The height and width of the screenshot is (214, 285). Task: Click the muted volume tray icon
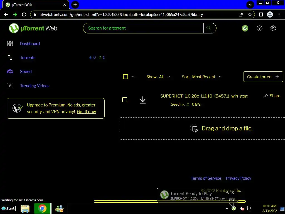click(242, 208)
